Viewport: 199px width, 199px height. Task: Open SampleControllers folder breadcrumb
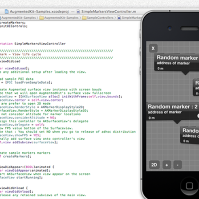[x=98, y=18]
